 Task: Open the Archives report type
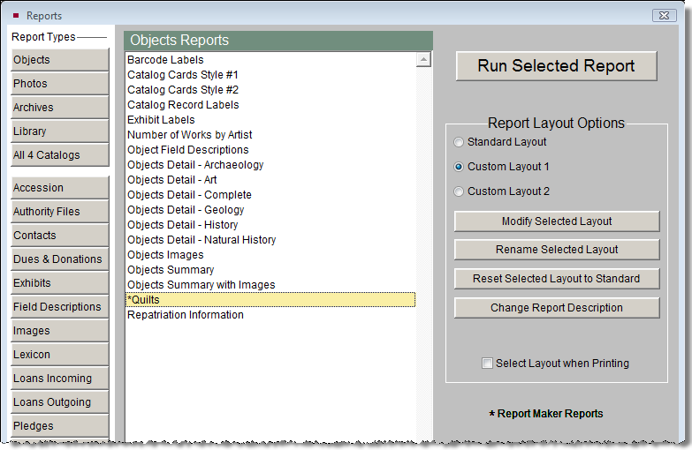(x=59, y=108)
